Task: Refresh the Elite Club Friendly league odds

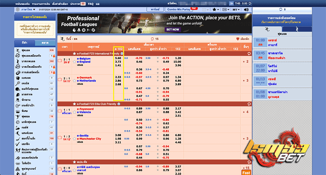Action: [x=249, y=104]
